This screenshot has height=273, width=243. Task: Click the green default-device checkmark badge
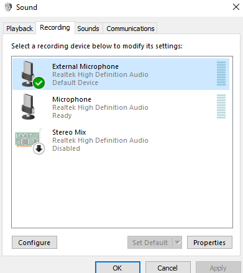tap(39, 83)
